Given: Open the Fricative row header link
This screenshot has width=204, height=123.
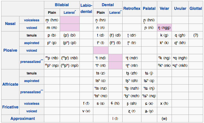Looking at the screenshot, I should coord(10,107).
